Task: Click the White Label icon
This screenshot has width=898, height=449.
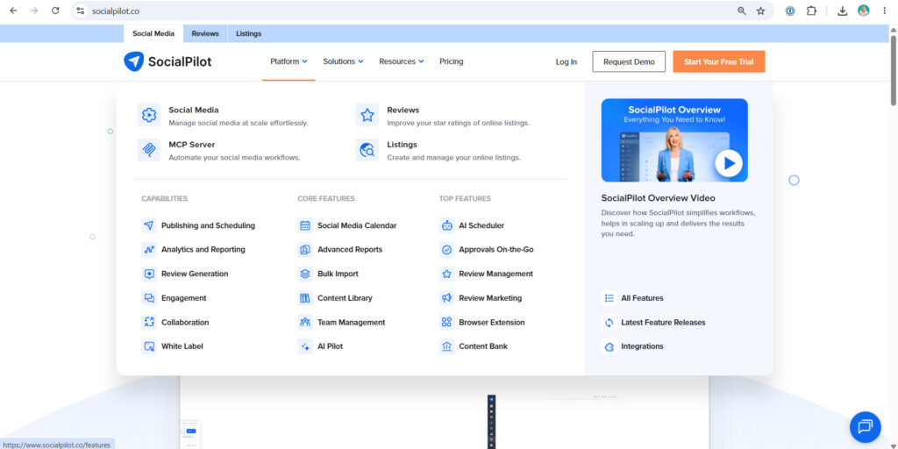Action: (x=149, y=346)
